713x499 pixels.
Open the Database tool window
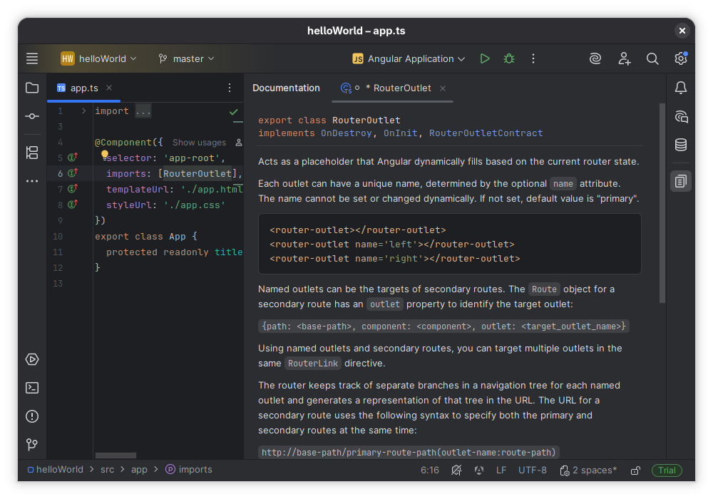[x=681, y=145]
